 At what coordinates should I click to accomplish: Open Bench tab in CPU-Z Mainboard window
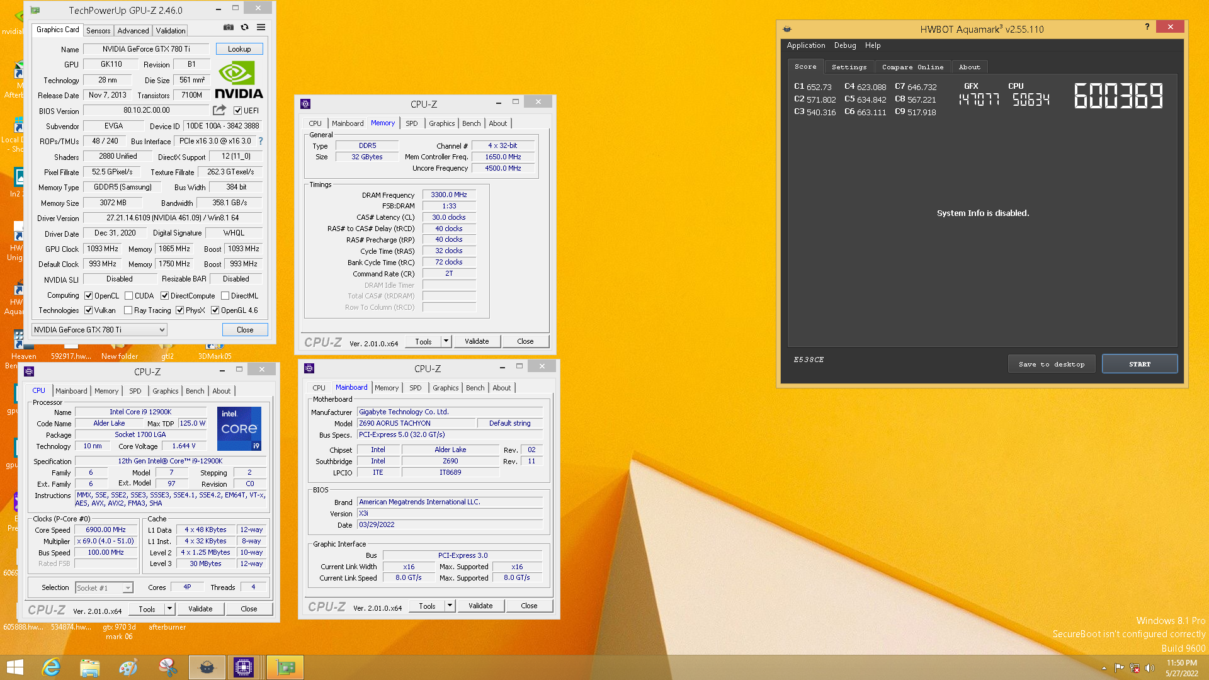click(x=475, y=388)
